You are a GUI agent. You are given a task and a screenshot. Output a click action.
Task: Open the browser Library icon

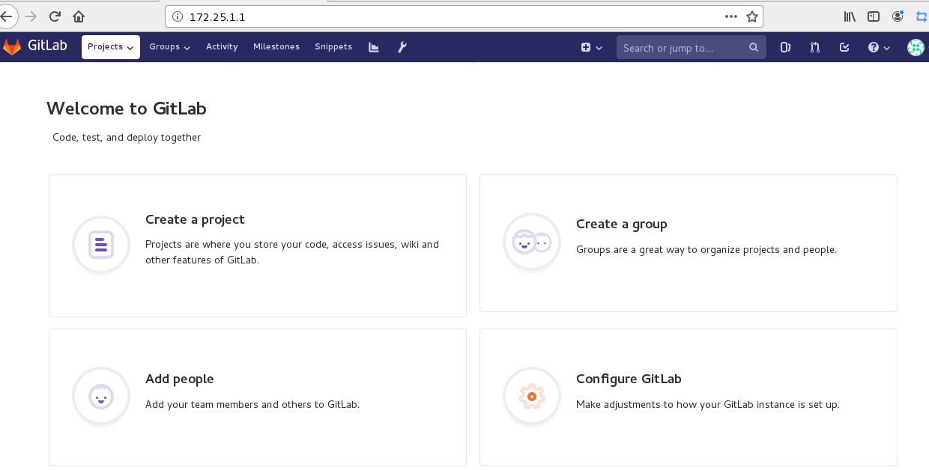pos(850,16)
